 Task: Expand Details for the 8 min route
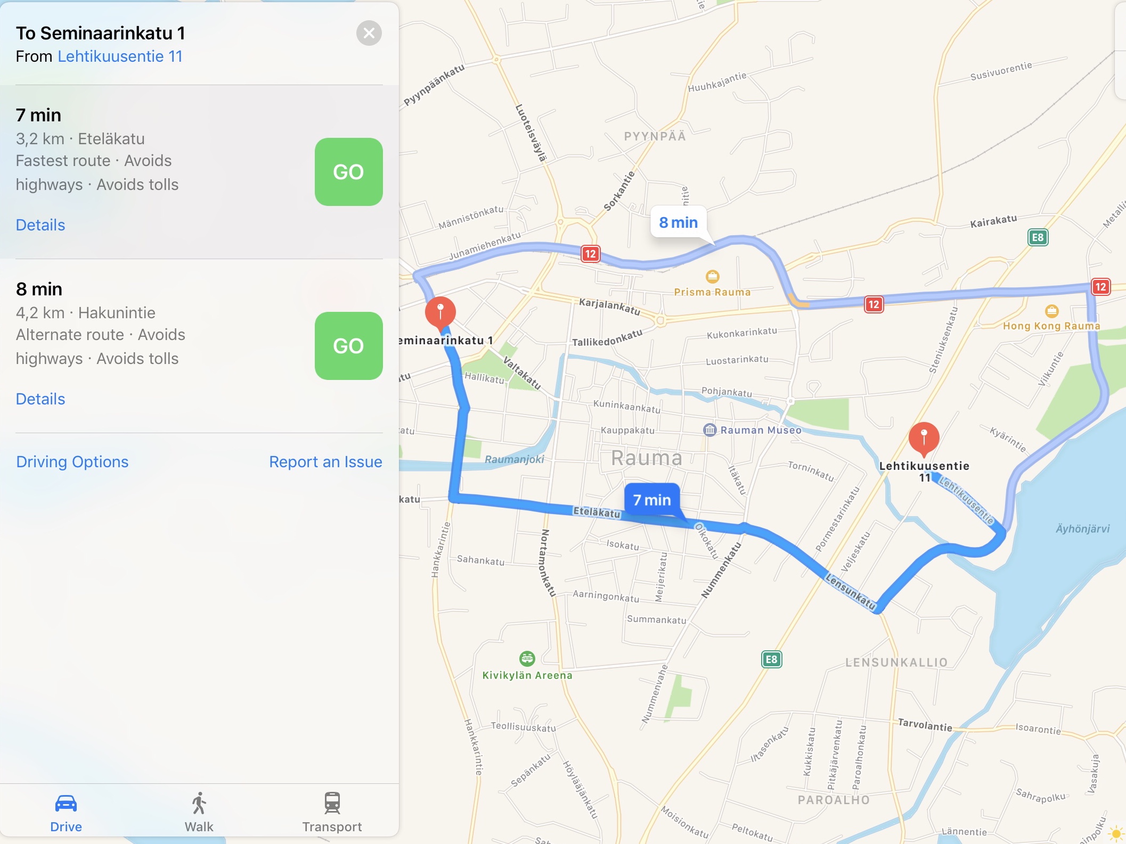(x=40, y=399)
